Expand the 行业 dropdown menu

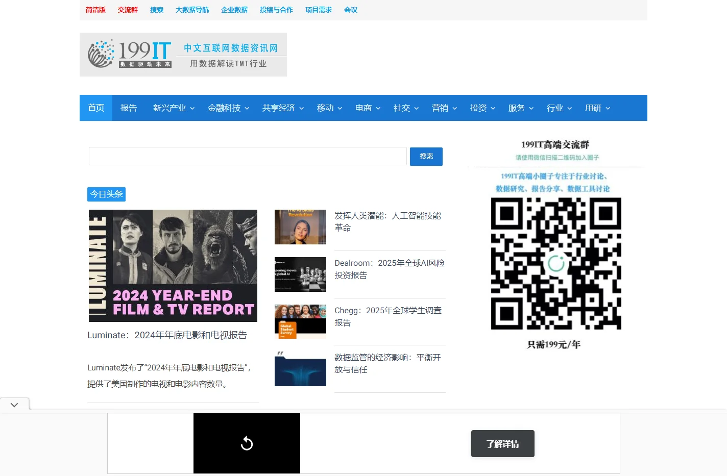(x=559, y=108)
